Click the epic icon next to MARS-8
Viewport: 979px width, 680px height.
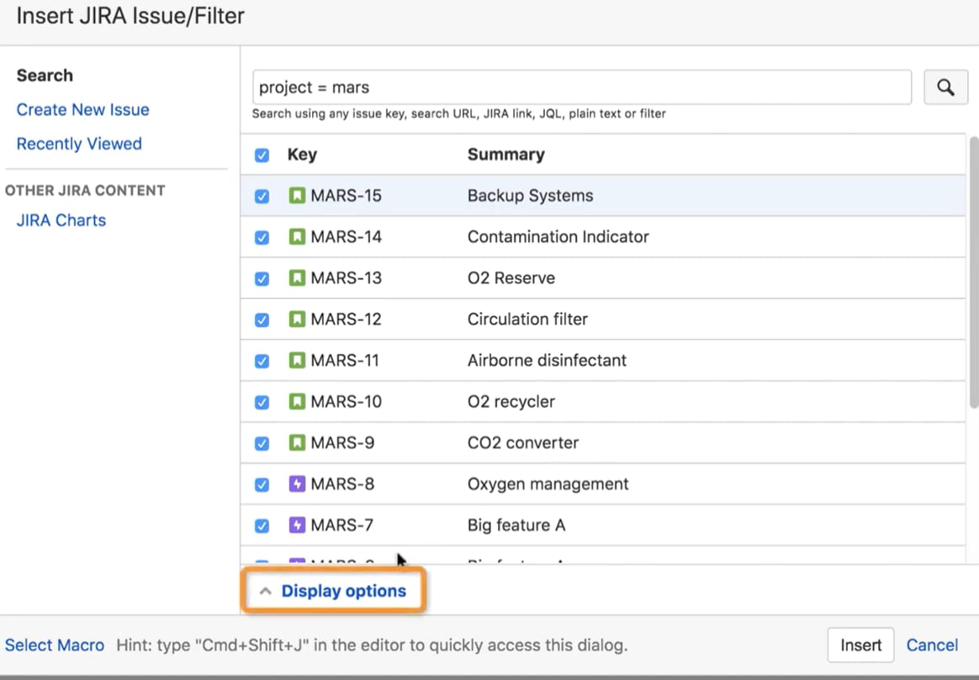tap(297, 484)
